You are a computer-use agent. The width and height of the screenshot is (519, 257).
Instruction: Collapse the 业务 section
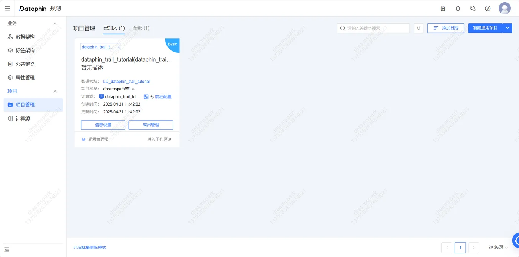tap(55, 23)
